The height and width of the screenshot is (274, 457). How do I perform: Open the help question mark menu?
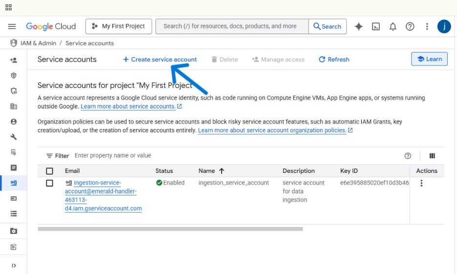tap(410, 26)
